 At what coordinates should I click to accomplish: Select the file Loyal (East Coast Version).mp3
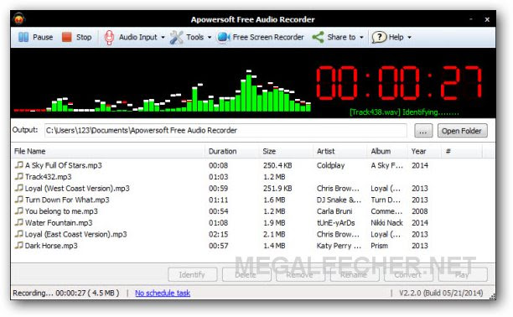(76, 234)
